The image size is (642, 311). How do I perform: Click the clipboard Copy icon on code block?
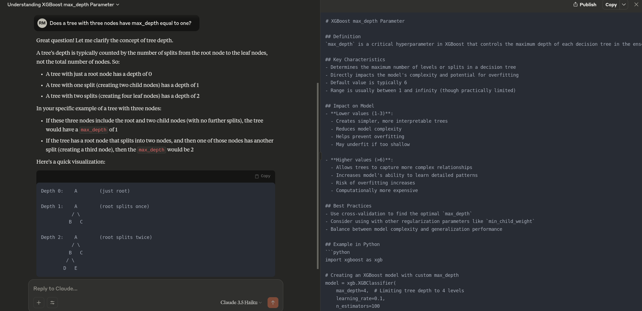click(x=257, y=176)
